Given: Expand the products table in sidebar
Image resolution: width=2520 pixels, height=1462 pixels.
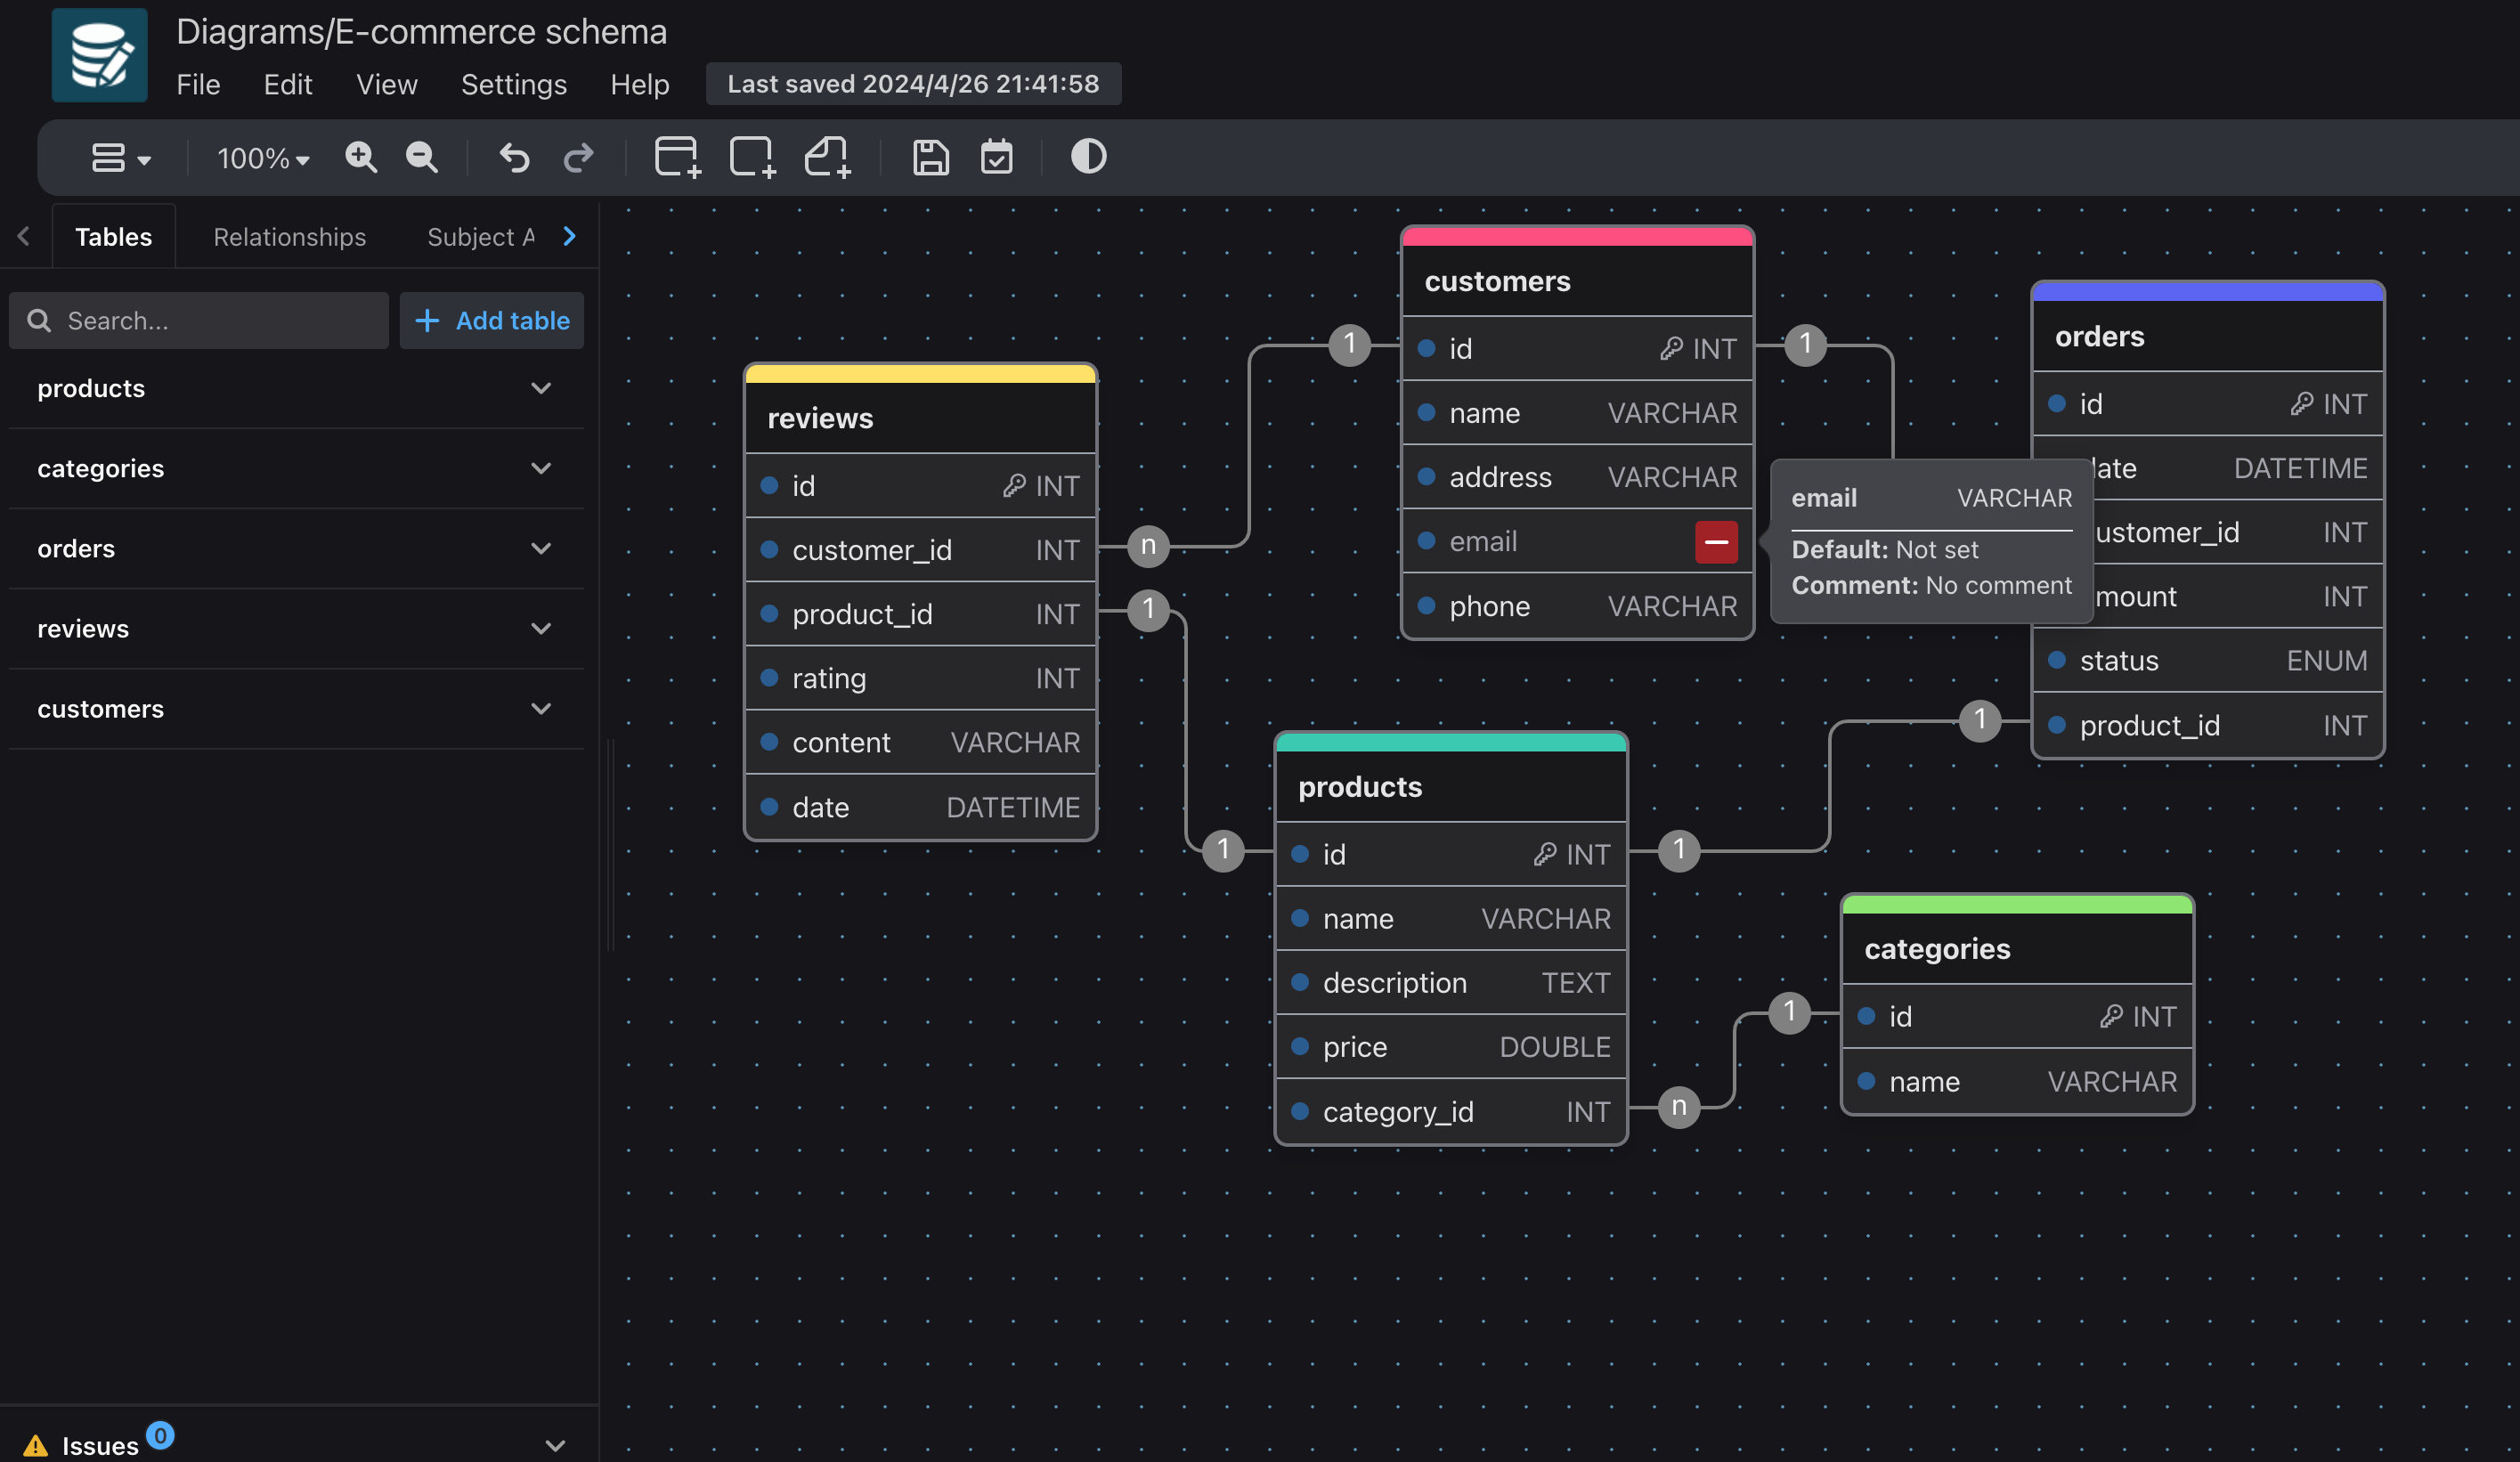Looking at the screenshot, I should click(x=296, y=388).
